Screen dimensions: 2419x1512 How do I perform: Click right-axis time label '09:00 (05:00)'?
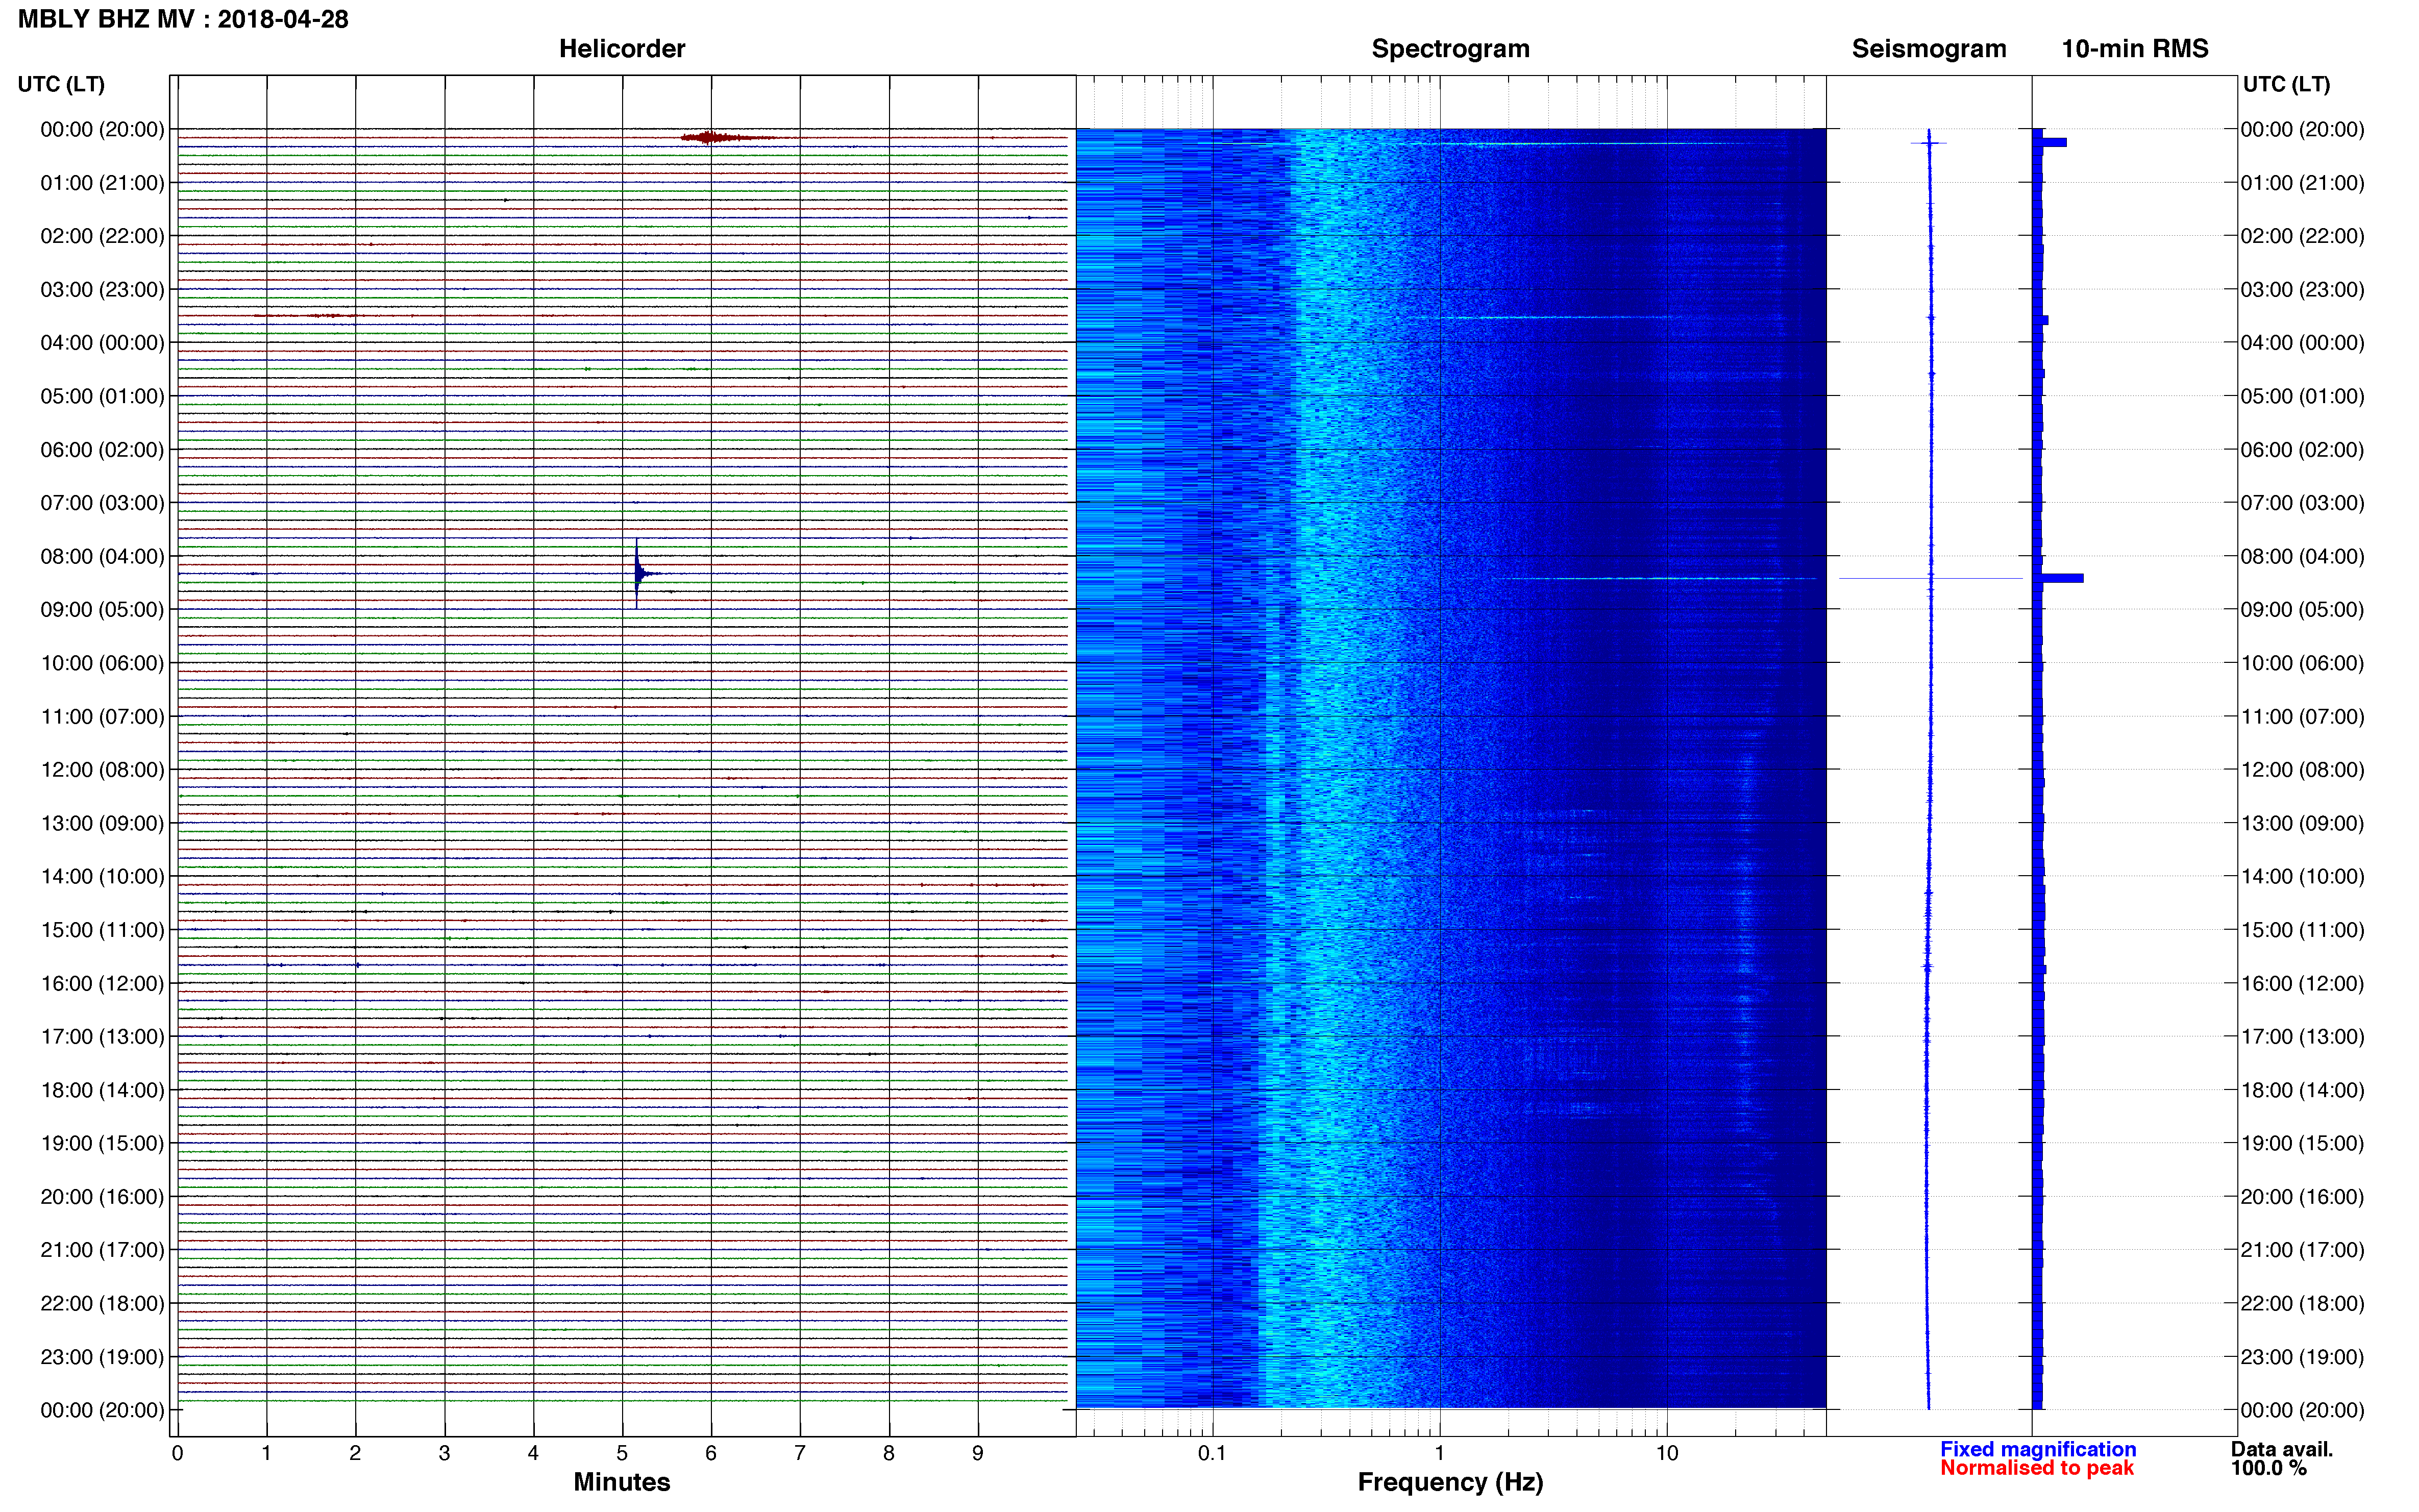(x=2302, y=610)
